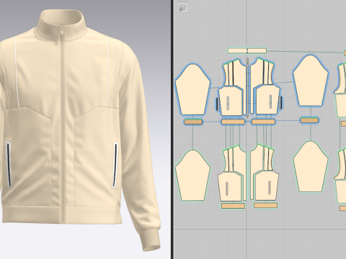Select the small dark pocket welt beside the top-left front panel
This screenshot has height=259, width=346.
tap(218, 104)
